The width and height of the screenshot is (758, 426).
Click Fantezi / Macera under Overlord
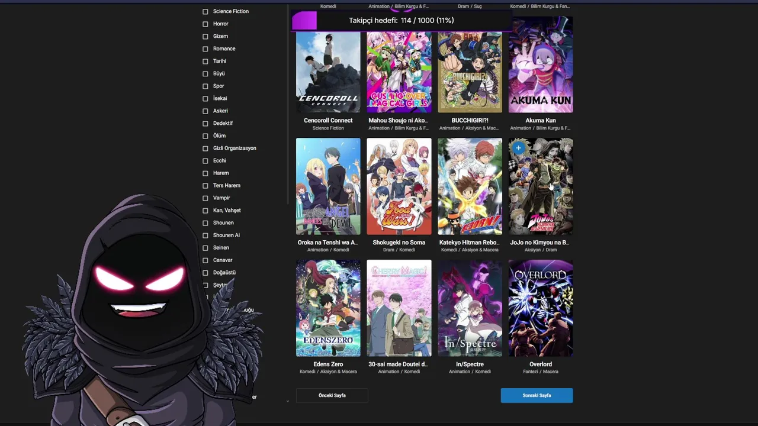(541, 372)
